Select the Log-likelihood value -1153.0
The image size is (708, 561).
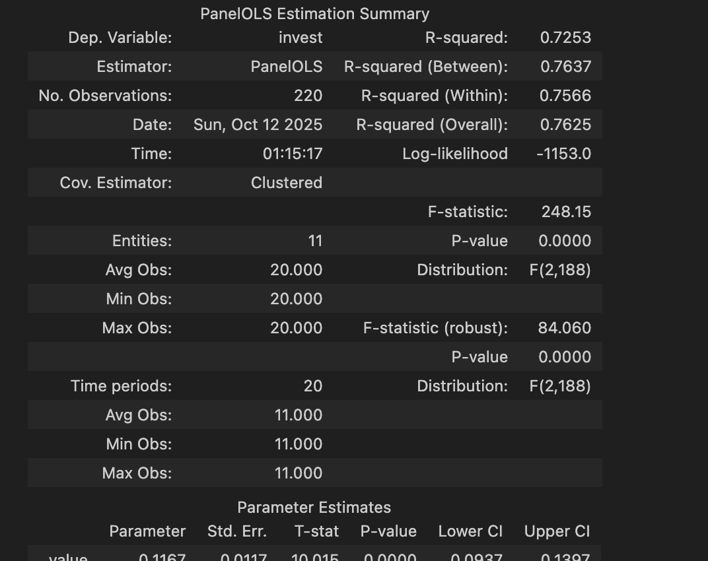coord(563,154)
